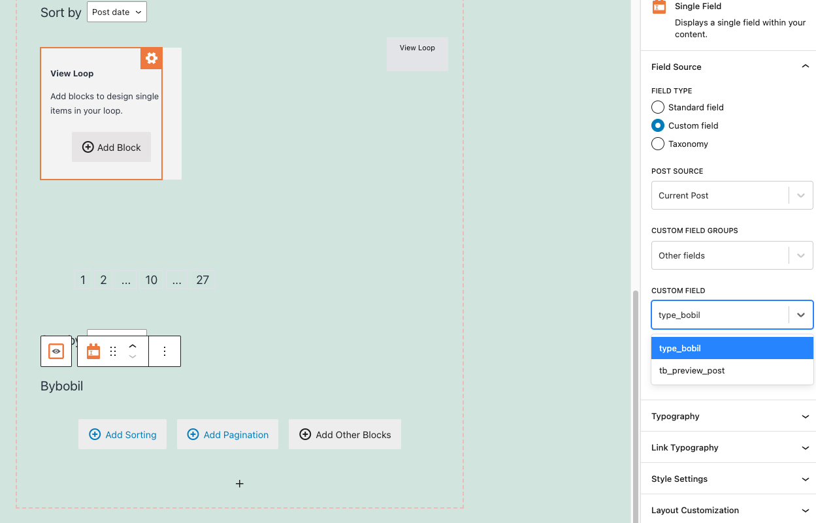Screen dimensions: 816x523
Task: Click the orange gear icon on View Loop
Action: point(152,58)
